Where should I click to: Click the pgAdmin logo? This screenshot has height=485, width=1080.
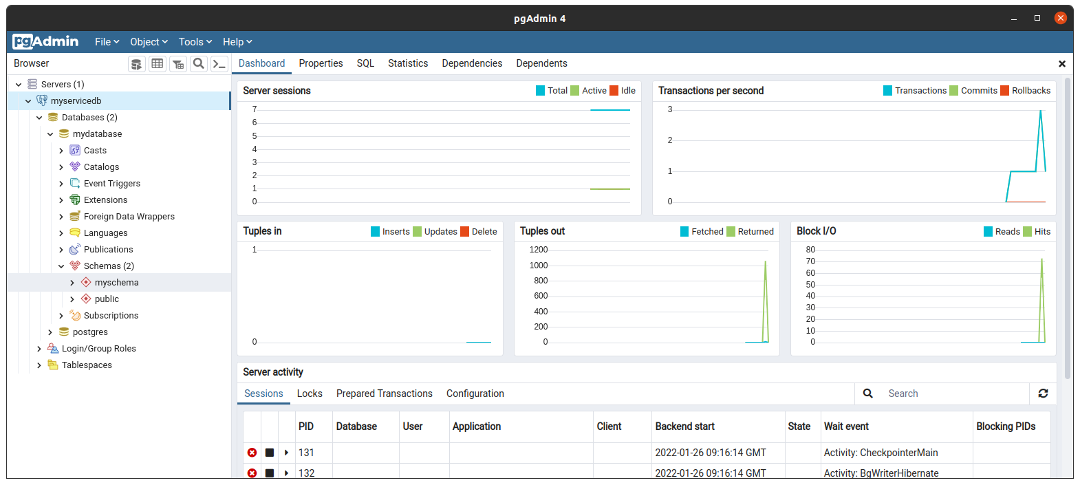(x=46, y=42)
